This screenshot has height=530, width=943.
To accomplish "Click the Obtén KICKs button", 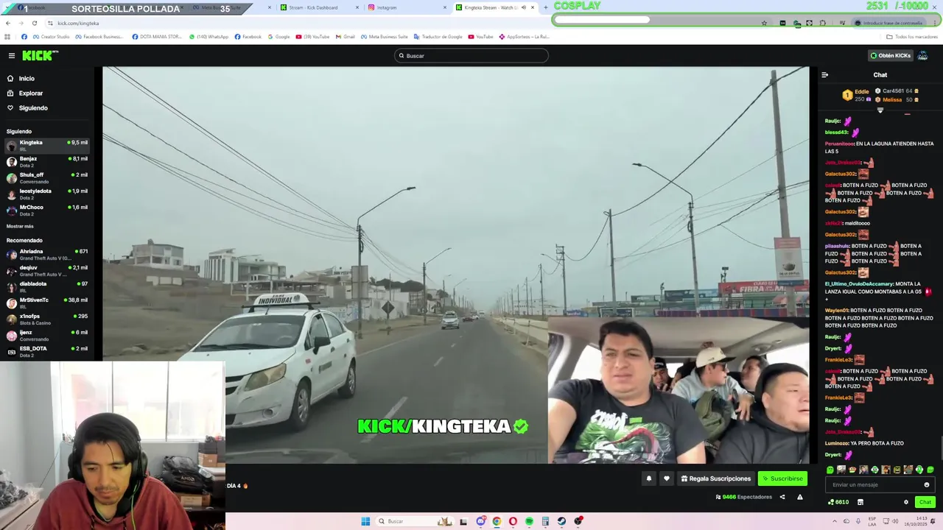I will pos(890,55).
